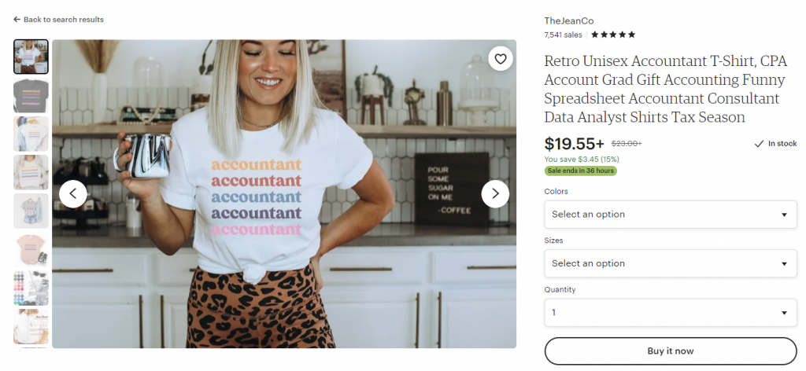Expand the Sizes selection box
Image resolution: width=806 pixels, height=371 pixels.
[x=671, y=263]
